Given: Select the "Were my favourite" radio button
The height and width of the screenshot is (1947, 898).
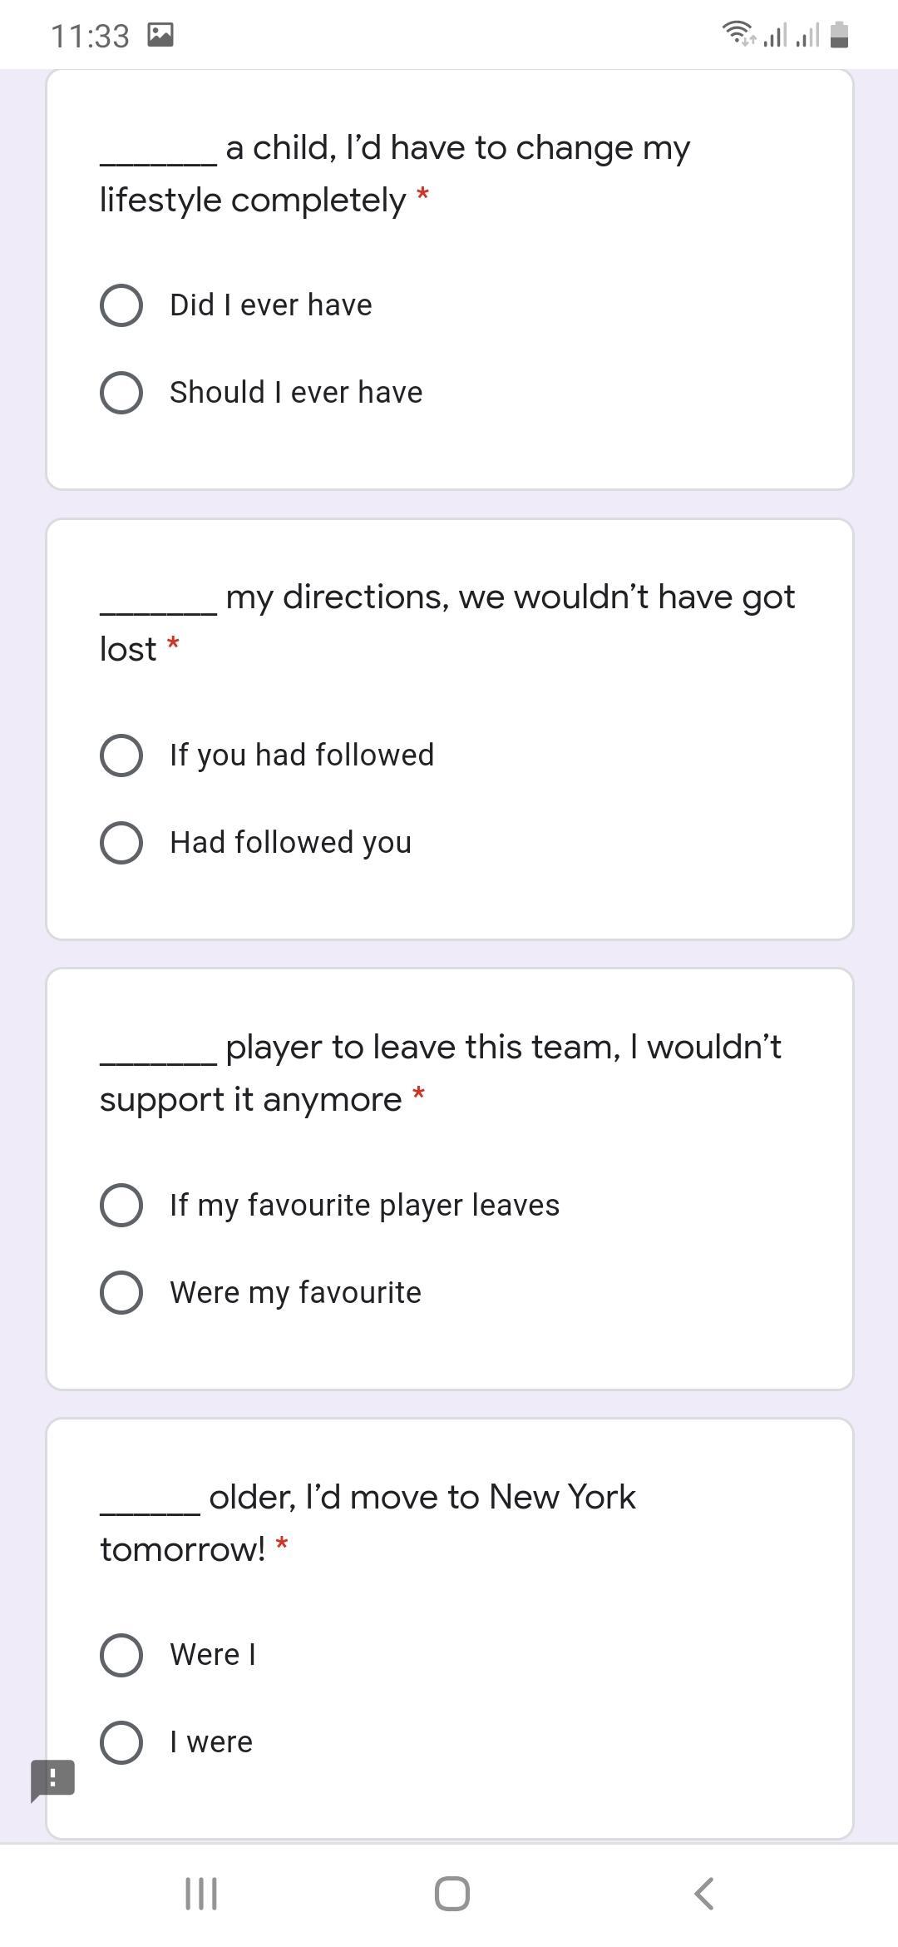Looking at the screenshot, I should click(121, 1292).
